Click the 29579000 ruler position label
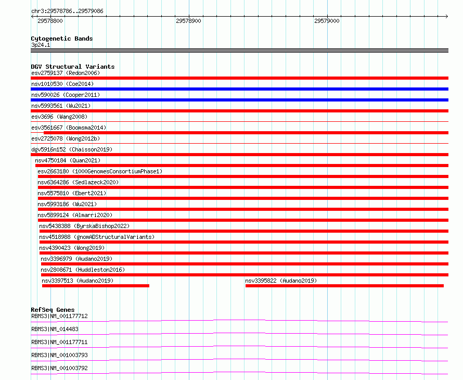 pyautogui.click(x=327, y=21)
